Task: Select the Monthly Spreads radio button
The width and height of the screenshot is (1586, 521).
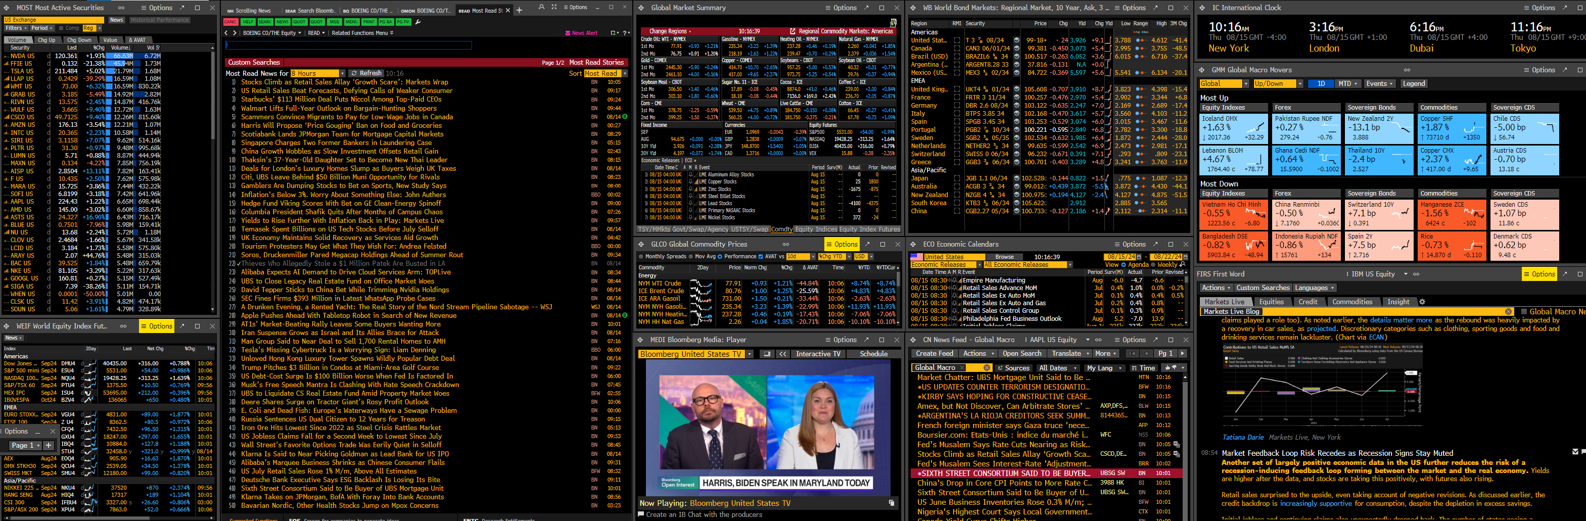Action: pyautogui.click(x=641, y=257)
